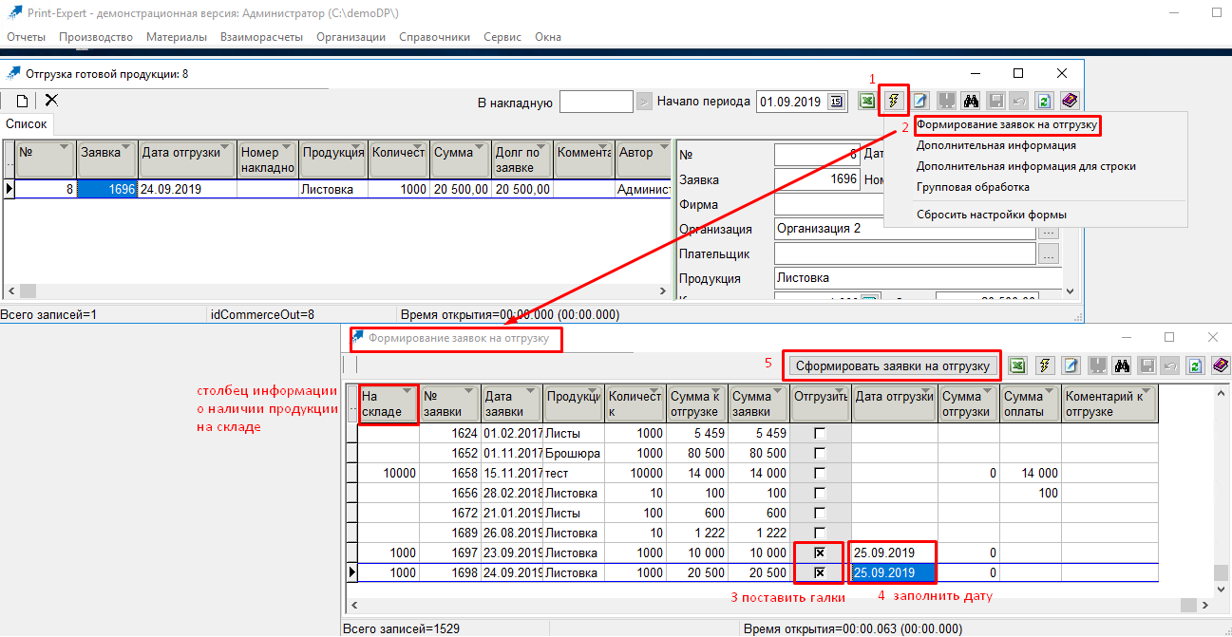Open the calendar picker next to Начало периода
The width and height of the screenshot is (1232, 637).
pyautogui.click(x=836, y=102)
